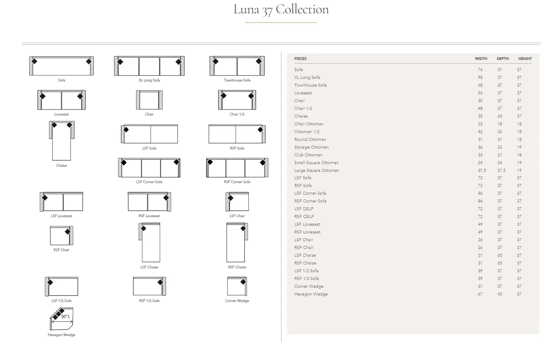Select the XL Long Sofa diagram
This screenshot has height=342, width=550.
(x=149, y=66)
